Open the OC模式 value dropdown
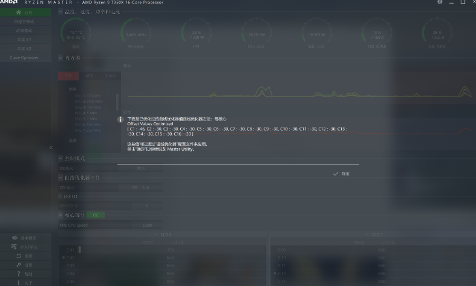The width and height of the screenshot is (476, 286). click(140, 168)
